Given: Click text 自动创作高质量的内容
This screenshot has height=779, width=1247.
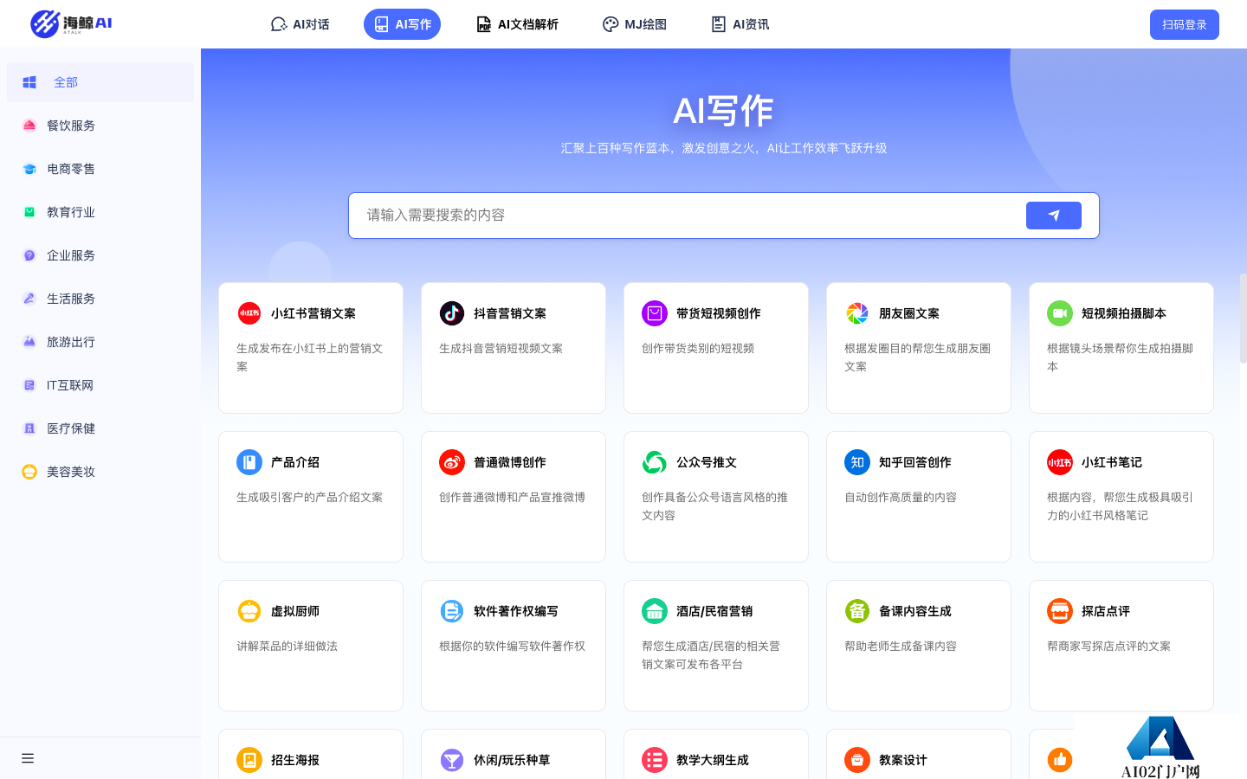Looking at the screenshot, I should (x=901, y=497).
